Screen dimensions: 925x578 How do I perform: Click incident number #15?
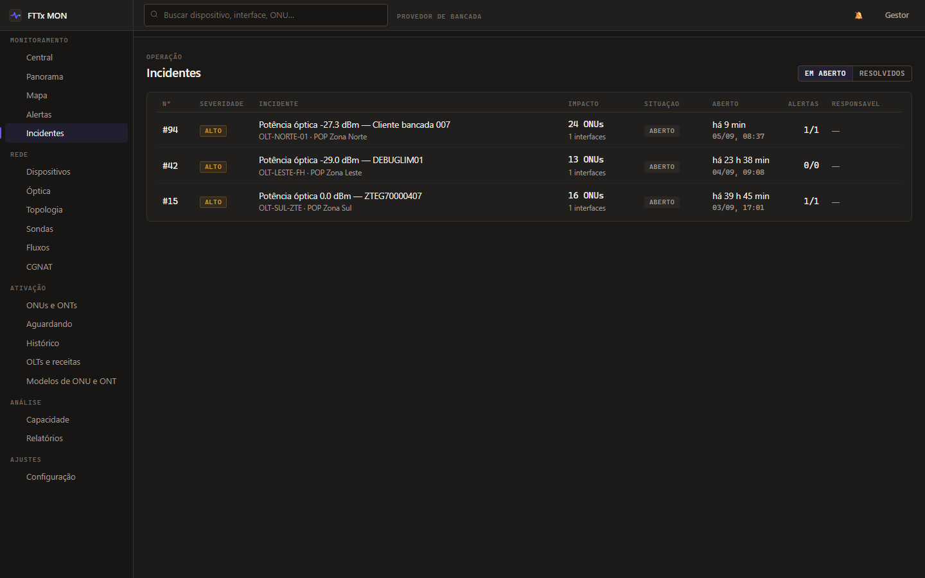tap(170, 201)
